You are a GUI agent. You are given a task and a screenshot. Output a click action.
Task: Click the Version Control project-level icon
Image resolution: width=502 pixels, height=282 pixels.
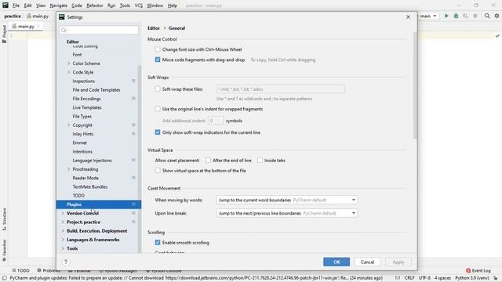(133, 213)
